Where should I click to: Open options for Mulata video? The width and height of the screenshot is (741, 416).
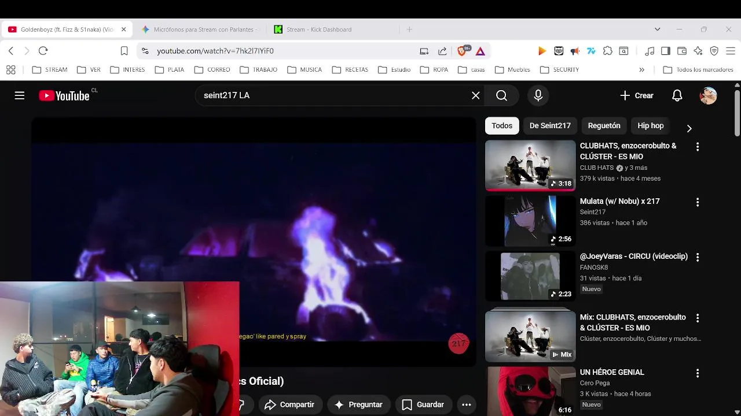698,202
